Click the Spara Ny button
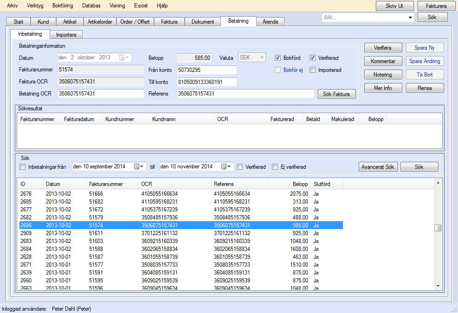 (x=425, y=48)
